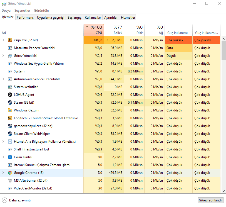Click the vertical scrollbar thumb
The image size is (226, 207).
pos(223,50)
